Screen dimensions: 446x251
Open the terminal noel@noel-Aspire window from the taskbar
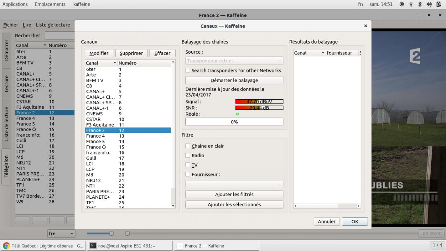click(130, 246)
